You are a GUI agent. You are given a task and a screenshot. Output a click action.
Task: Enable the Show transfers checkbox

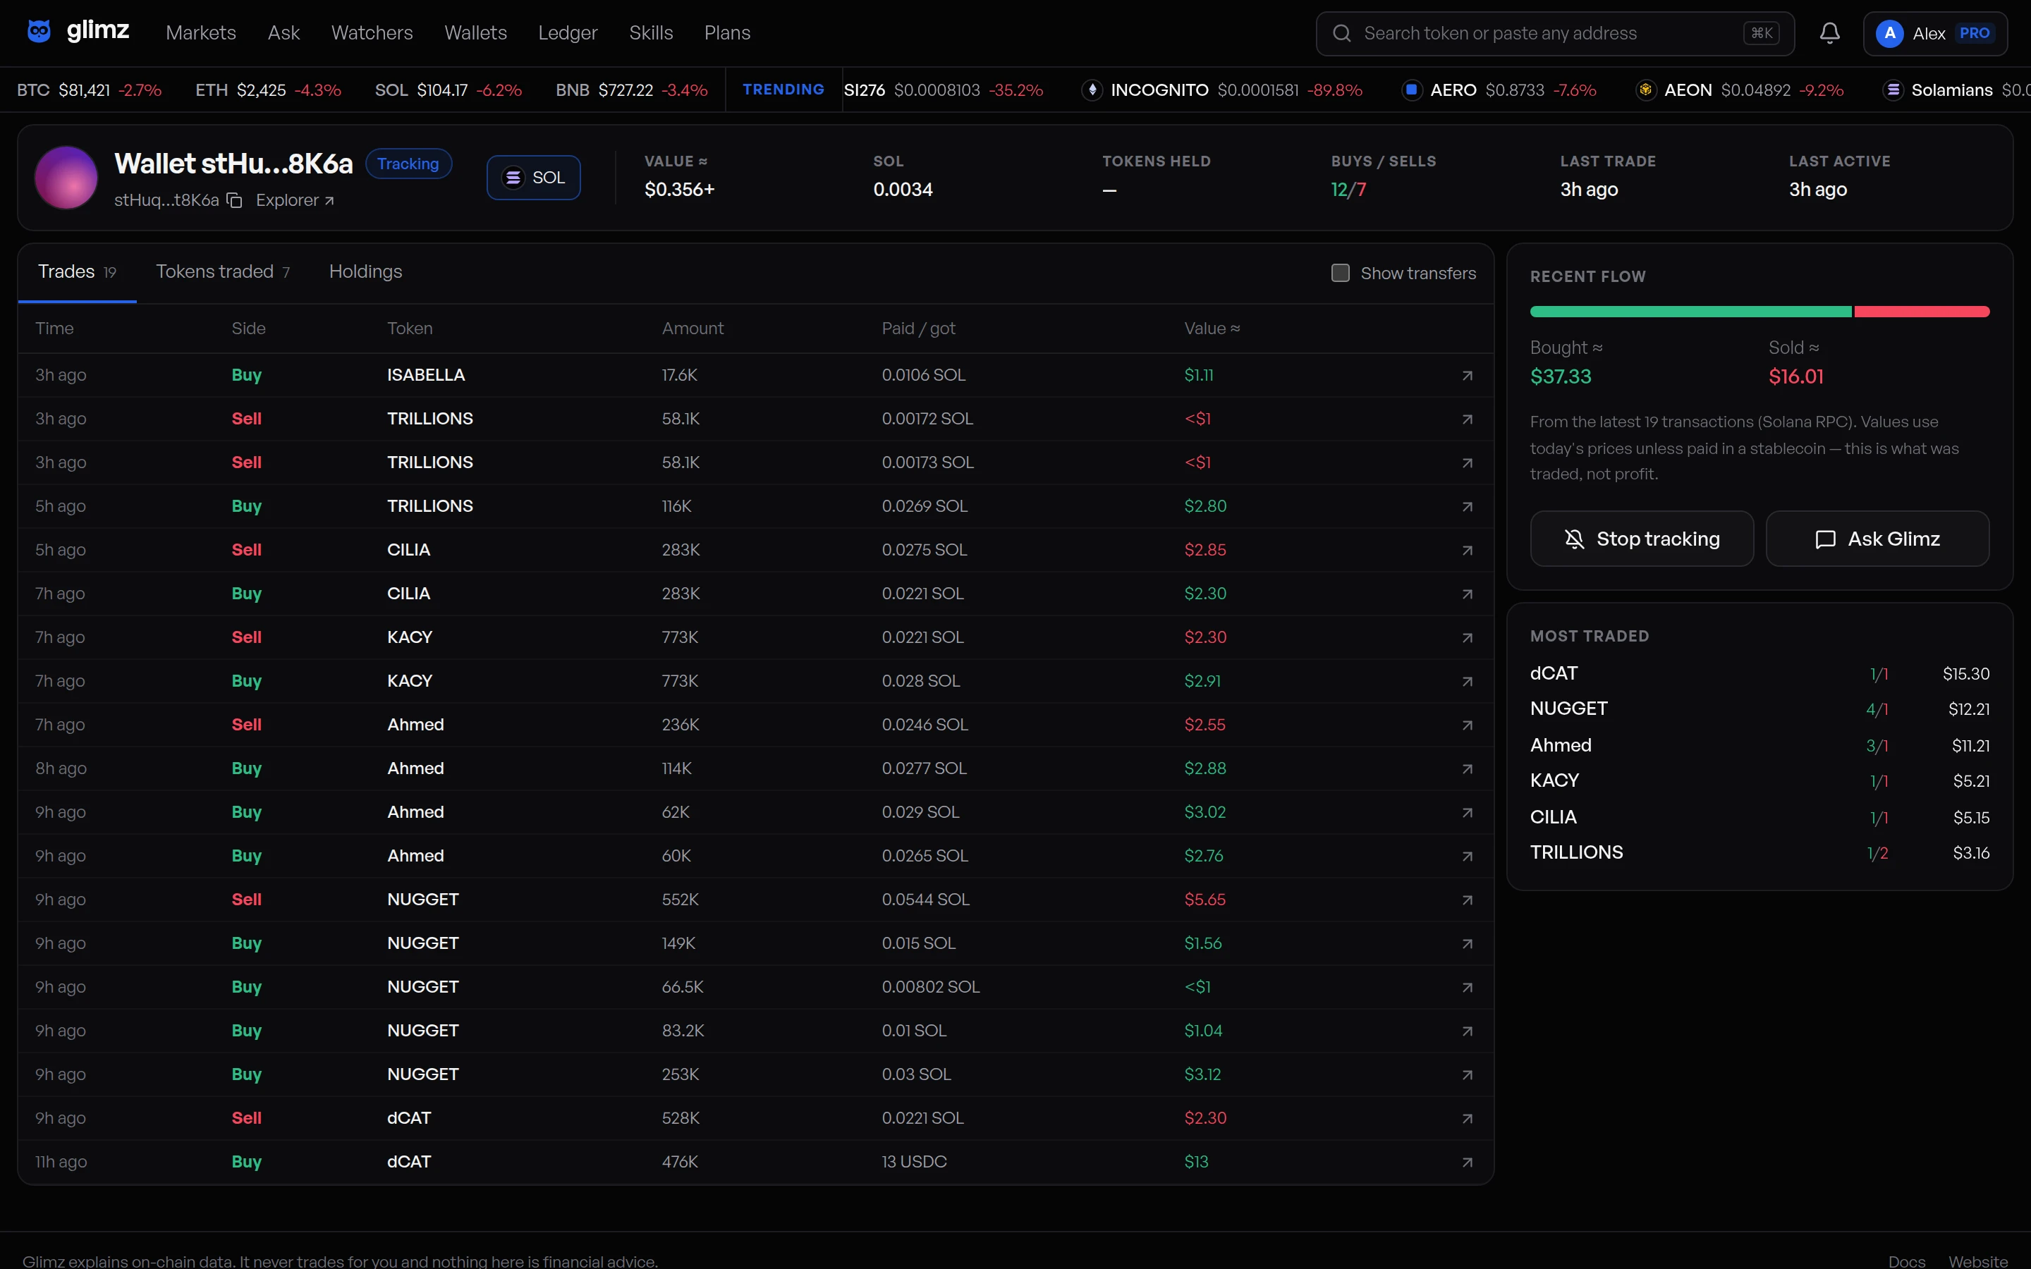(x=1341, y=273)
